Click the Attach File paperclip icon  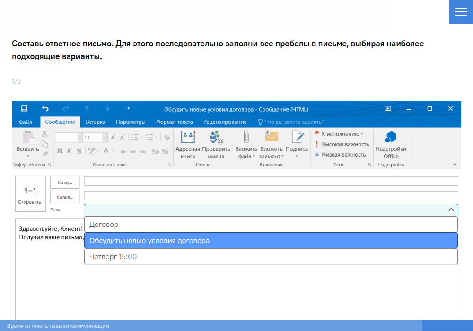pyautogui.click(x=245, y=138)
